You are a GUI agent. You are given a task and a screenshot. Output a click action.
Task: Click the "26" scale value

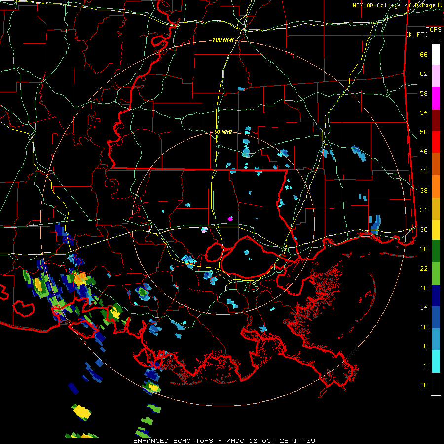pos(424,249)
